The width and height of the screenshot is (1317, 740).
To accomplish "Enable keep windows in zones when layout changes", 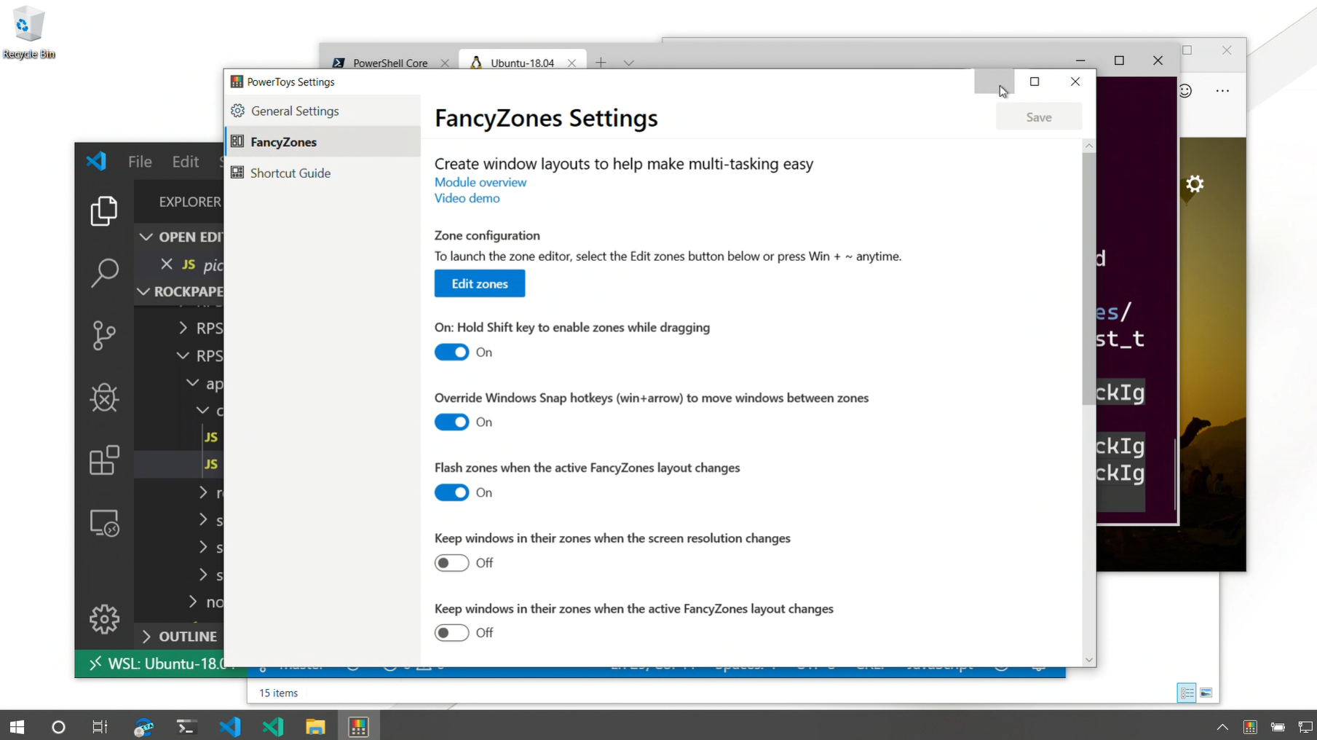I will tap(451, 633).
